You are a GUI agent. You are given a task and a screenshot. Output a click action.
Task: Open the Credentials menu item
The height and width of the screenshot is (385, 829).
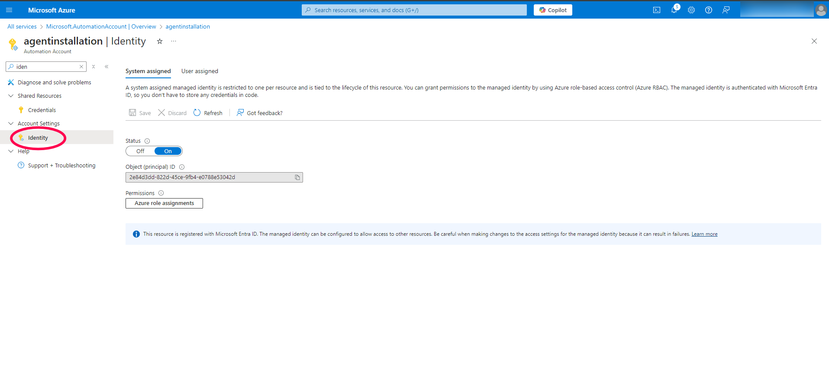coord(42,110)
